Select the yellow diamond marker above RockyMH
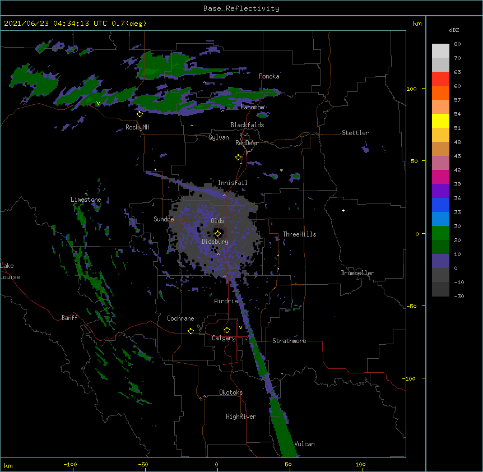The width and height of the screenshot is (483, 472). click(140, 114)
